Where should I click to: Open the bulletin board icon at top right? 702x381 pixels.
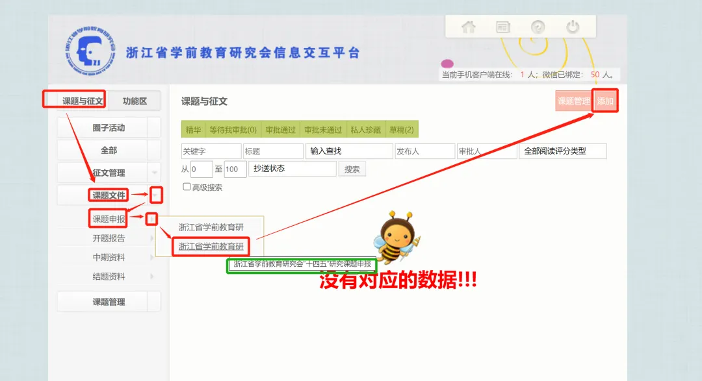pyautogui.click(x=502, y=27)
